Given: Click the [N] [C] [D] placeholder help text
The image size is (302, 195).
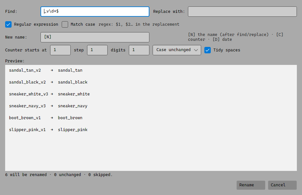Looking at the screenshot, I should (x=235, y=37).
